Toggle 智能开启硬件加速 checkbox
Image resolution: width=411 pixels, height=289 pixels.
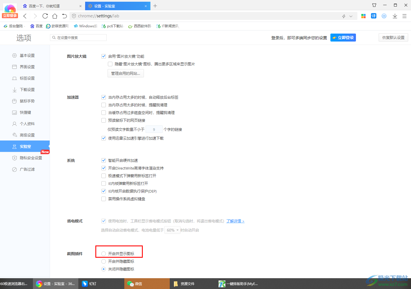(104, 160)
